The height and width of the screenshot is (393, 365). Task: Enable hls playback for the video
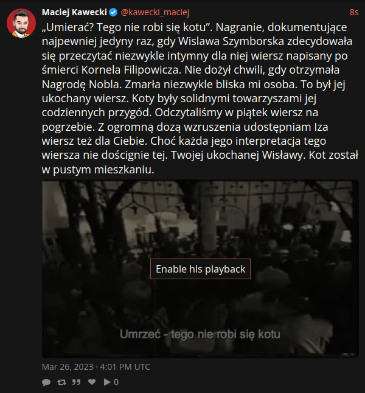point(200,269)
